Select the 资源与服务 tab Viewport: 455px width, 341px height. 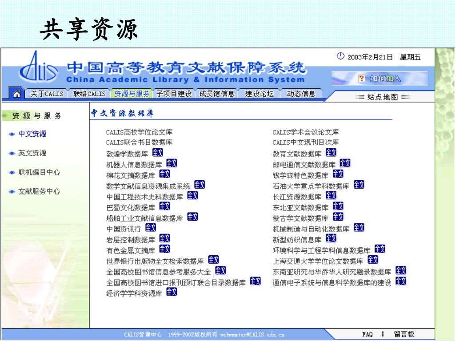click(x=132, y=94)
